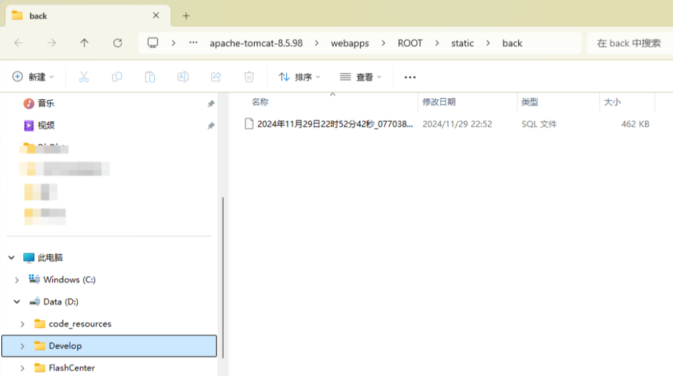Click the 462 KB size cell
Viewport: 673px width, 376px height.
pyautogui.click(x=635, y=124)
